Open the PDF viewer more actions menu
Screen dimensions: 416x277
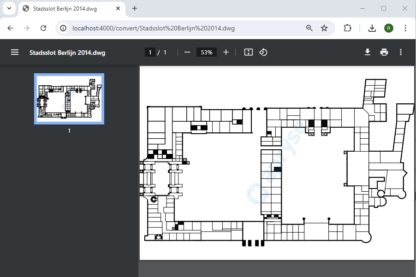(401, 52)
